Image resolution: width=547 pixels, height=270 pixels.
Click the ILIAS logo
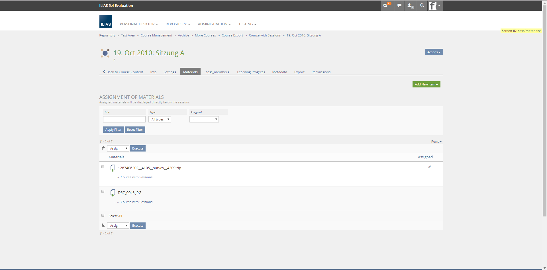[x=106, y=21]
